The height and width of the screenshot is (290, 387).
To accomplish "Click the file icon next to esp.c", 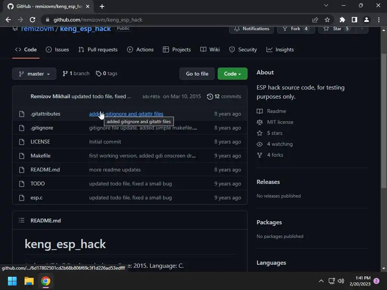I will tap(22, 197).
